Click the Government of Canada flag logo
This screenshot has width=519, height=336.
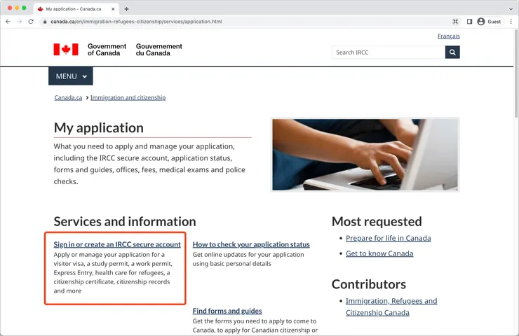(66, 50)
